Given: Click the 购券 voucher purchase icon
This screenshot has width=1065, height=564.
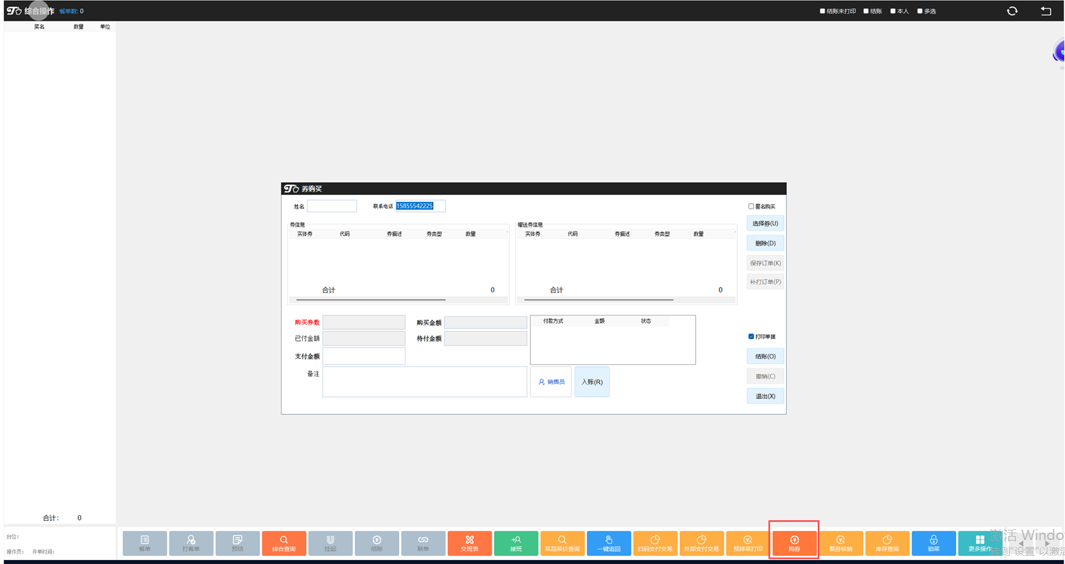Looking at the screenshot, I should click(x=794, y=543).
